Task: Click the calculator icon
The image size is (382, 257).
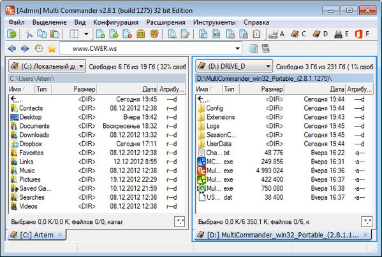Action: coord(265,48)
